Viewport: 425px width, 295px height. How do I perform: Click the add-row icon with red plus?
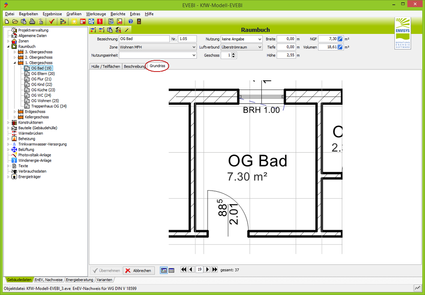pyautogui.click(x=93, y=30)
